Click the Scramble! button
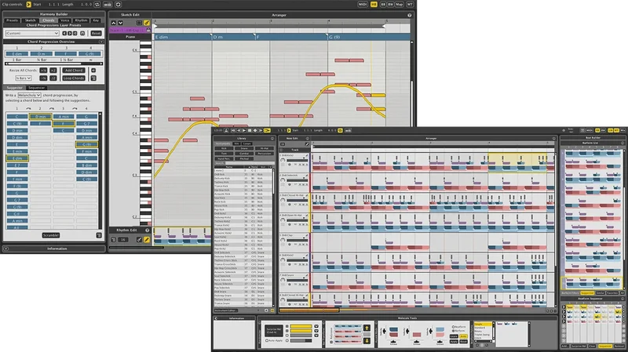Screen dimensions: 628x352 51,235
